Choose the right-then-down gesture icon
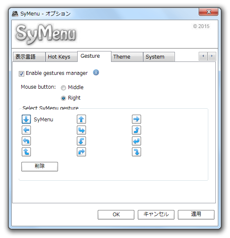 click(x=136, y=152)
